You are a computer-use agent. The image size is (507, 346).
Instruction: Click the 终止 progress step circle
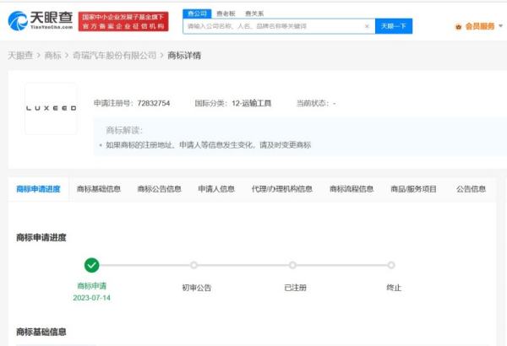(x=392, y=265)
